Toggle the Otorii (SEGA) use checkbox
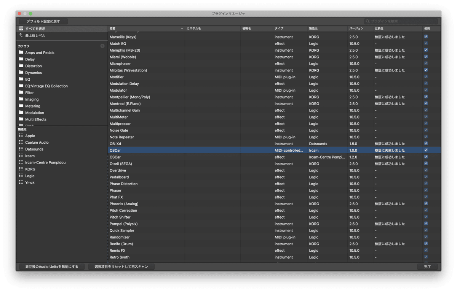Image resolution: width=457 pixels, height=292 pixels. (x=426, y=163)
